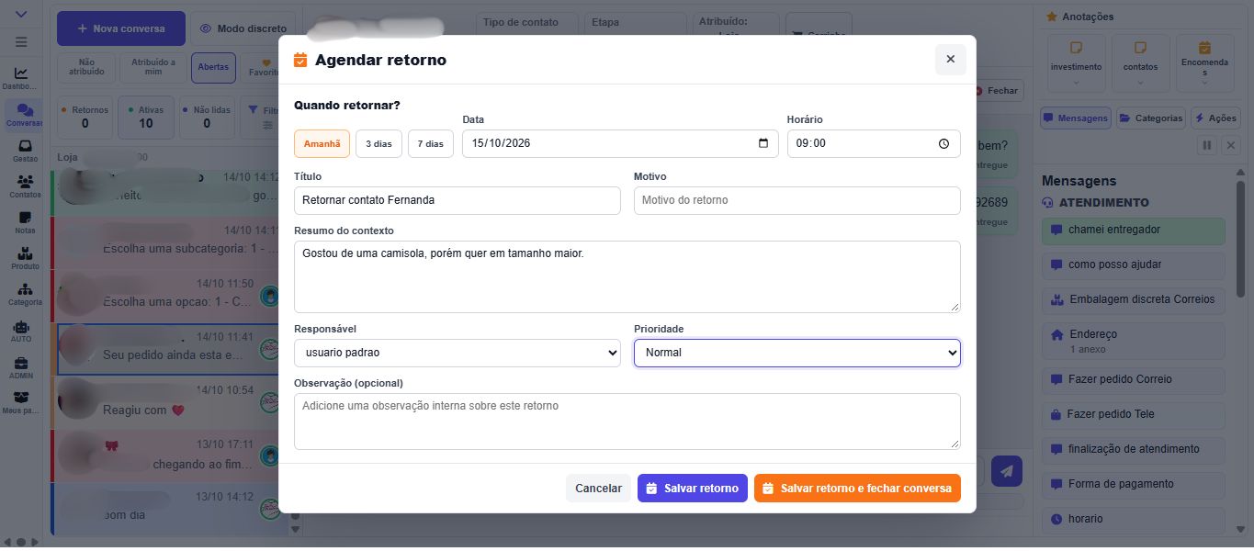Open Meus pa... icon in sidebar
1254x551 pixels.
tap(22, 403)
